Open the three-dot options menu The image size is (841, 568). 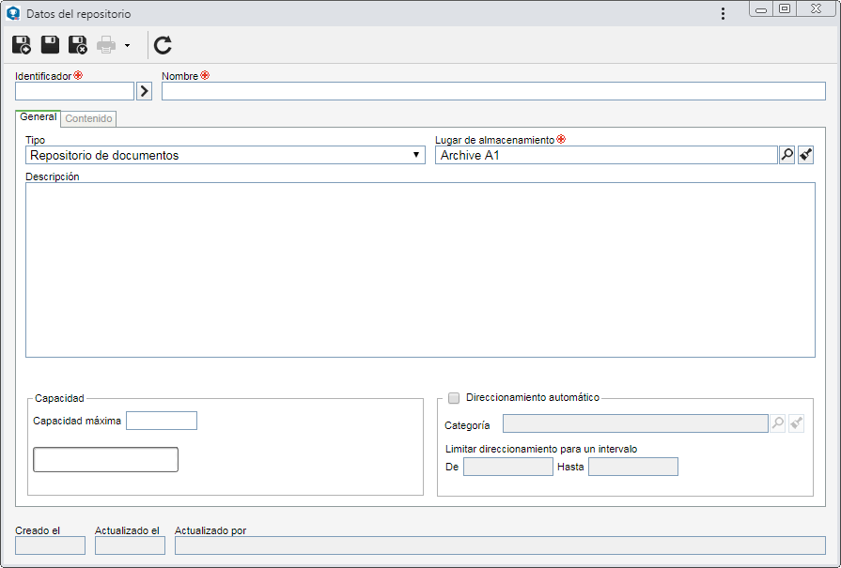click(x=723, y=14)
